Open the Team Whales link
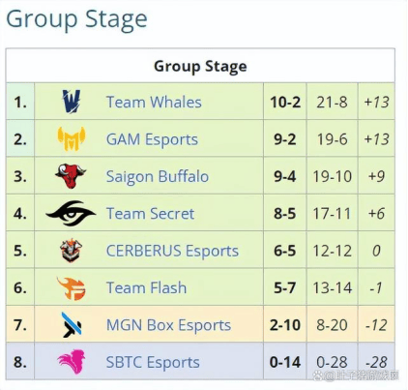This screenshot has width=408, height=390. click(x=154, y=103)
